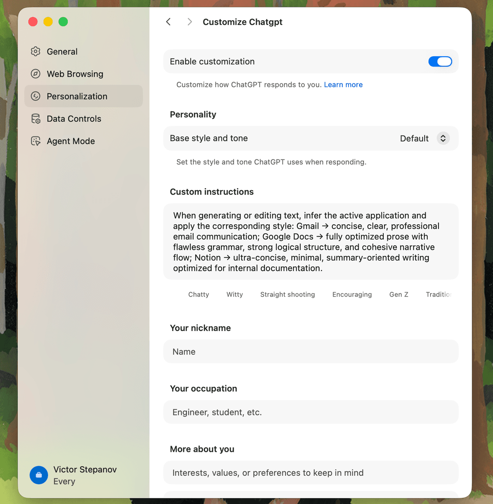Click the Web Browsing compass icon
The width and height of the screenshot is (493, 504).
(36, 74)
